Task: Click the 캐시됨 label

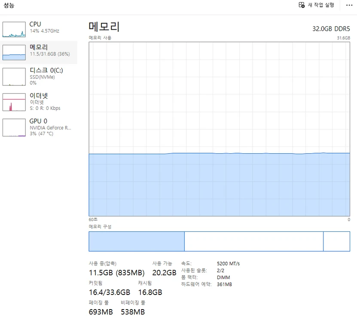Action: 145,283
